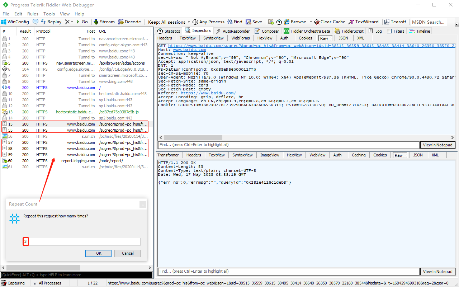
Task: Select the response ImageView tab
Action: 270,155
